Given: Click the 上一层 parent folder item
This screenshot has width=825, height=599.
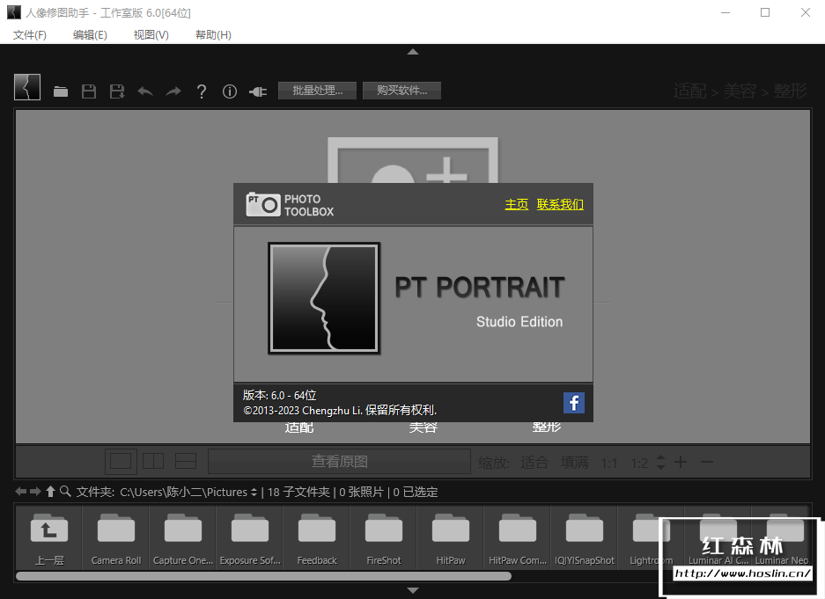Looking at the screenshot, I should coord(49,537).
